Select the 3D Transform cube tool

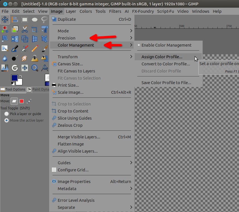click(25, 39)
